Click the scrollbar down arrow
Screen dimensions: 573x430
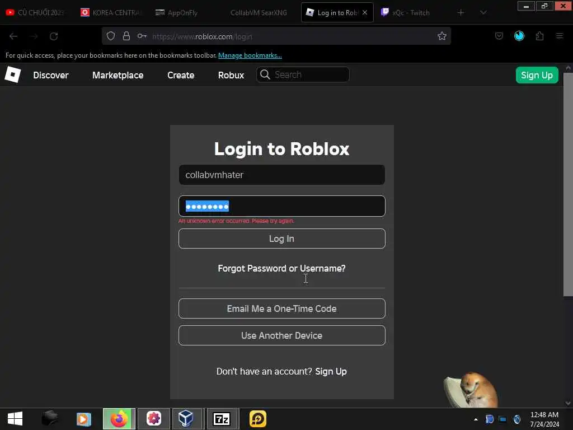pyautogui.click(x=568, y=403)
